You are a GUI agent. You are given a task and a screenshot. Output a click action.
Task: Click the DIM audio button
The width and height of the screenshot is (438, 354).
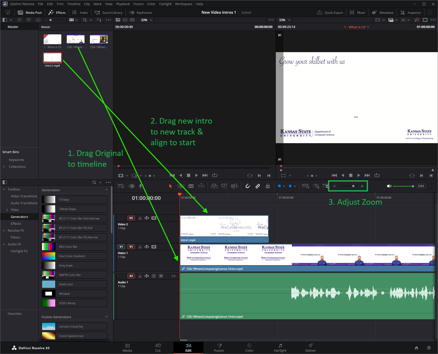click(421, 186)
